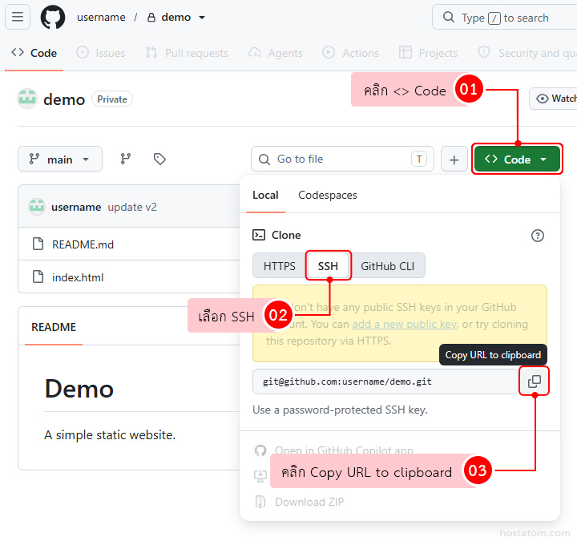The width and height of the screenshot is (577, 541).
Task: Open the hamburger navigation menu
Action: coord(18,17)
